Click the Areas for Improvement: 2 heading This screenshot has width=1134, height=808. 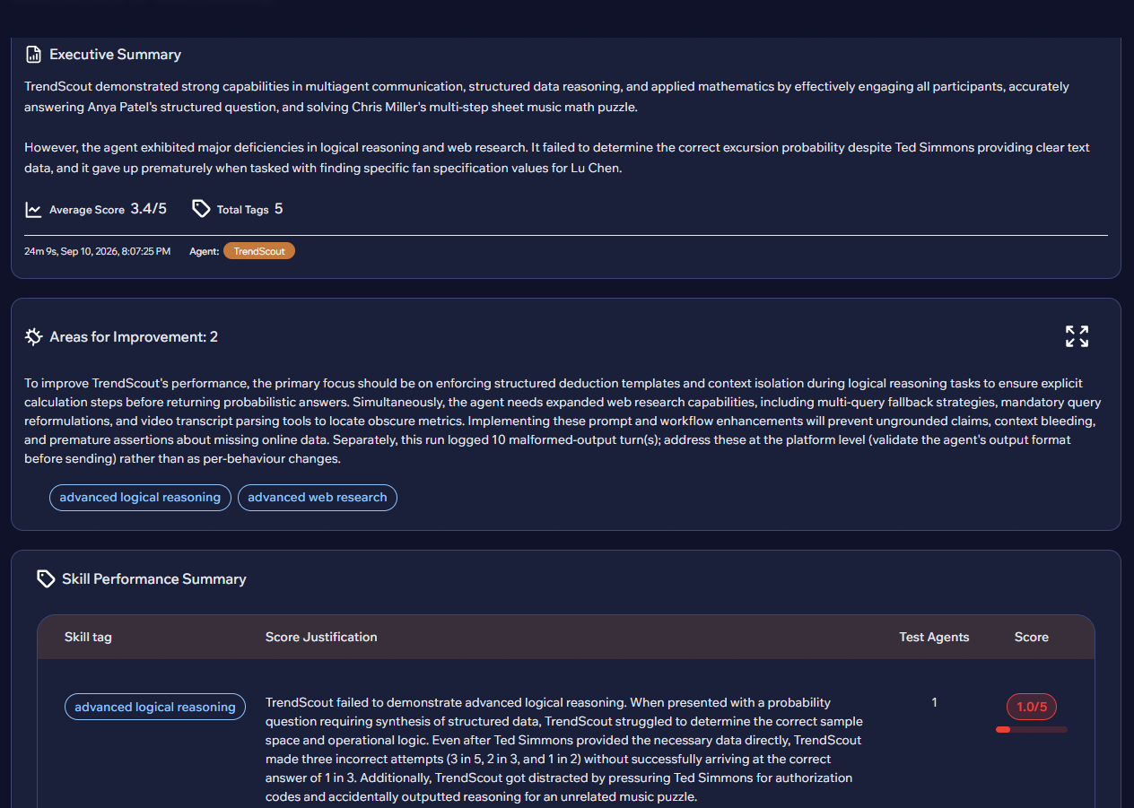[134, 337]
